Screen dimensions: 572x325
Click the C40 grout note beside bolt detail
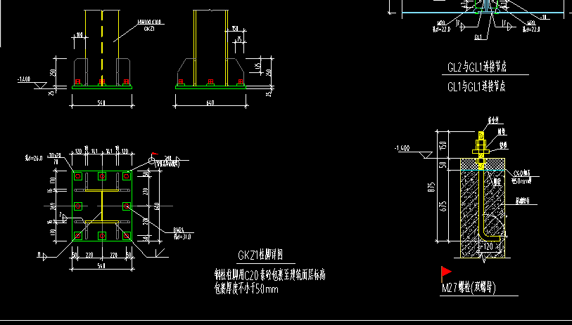522,177
